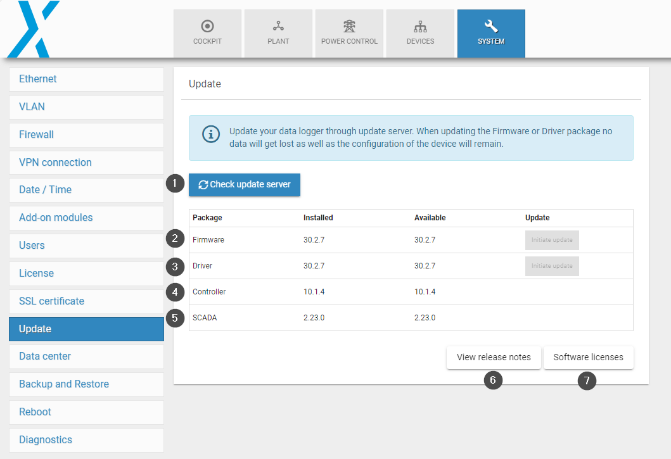Click the info icon in the notice box

pyautogui.click(x=210, y=134)
